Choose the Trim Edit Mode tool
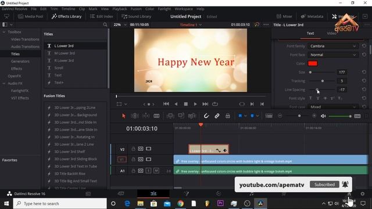This screenshot has width=372, height=209. (134, 116)
